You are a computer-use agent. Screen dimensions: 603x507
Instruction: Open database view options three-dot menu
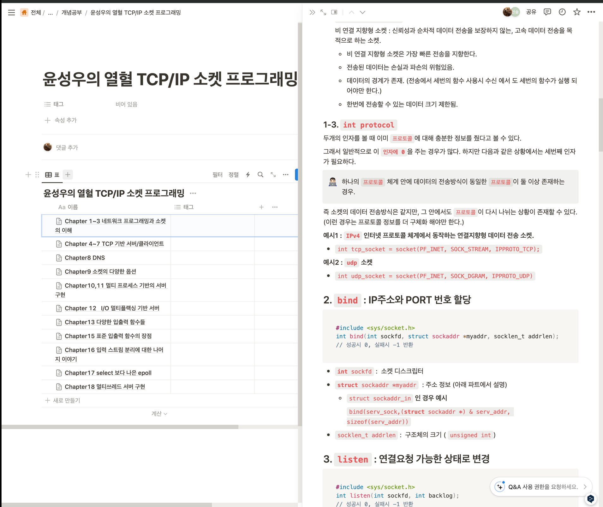coord(286,175)
